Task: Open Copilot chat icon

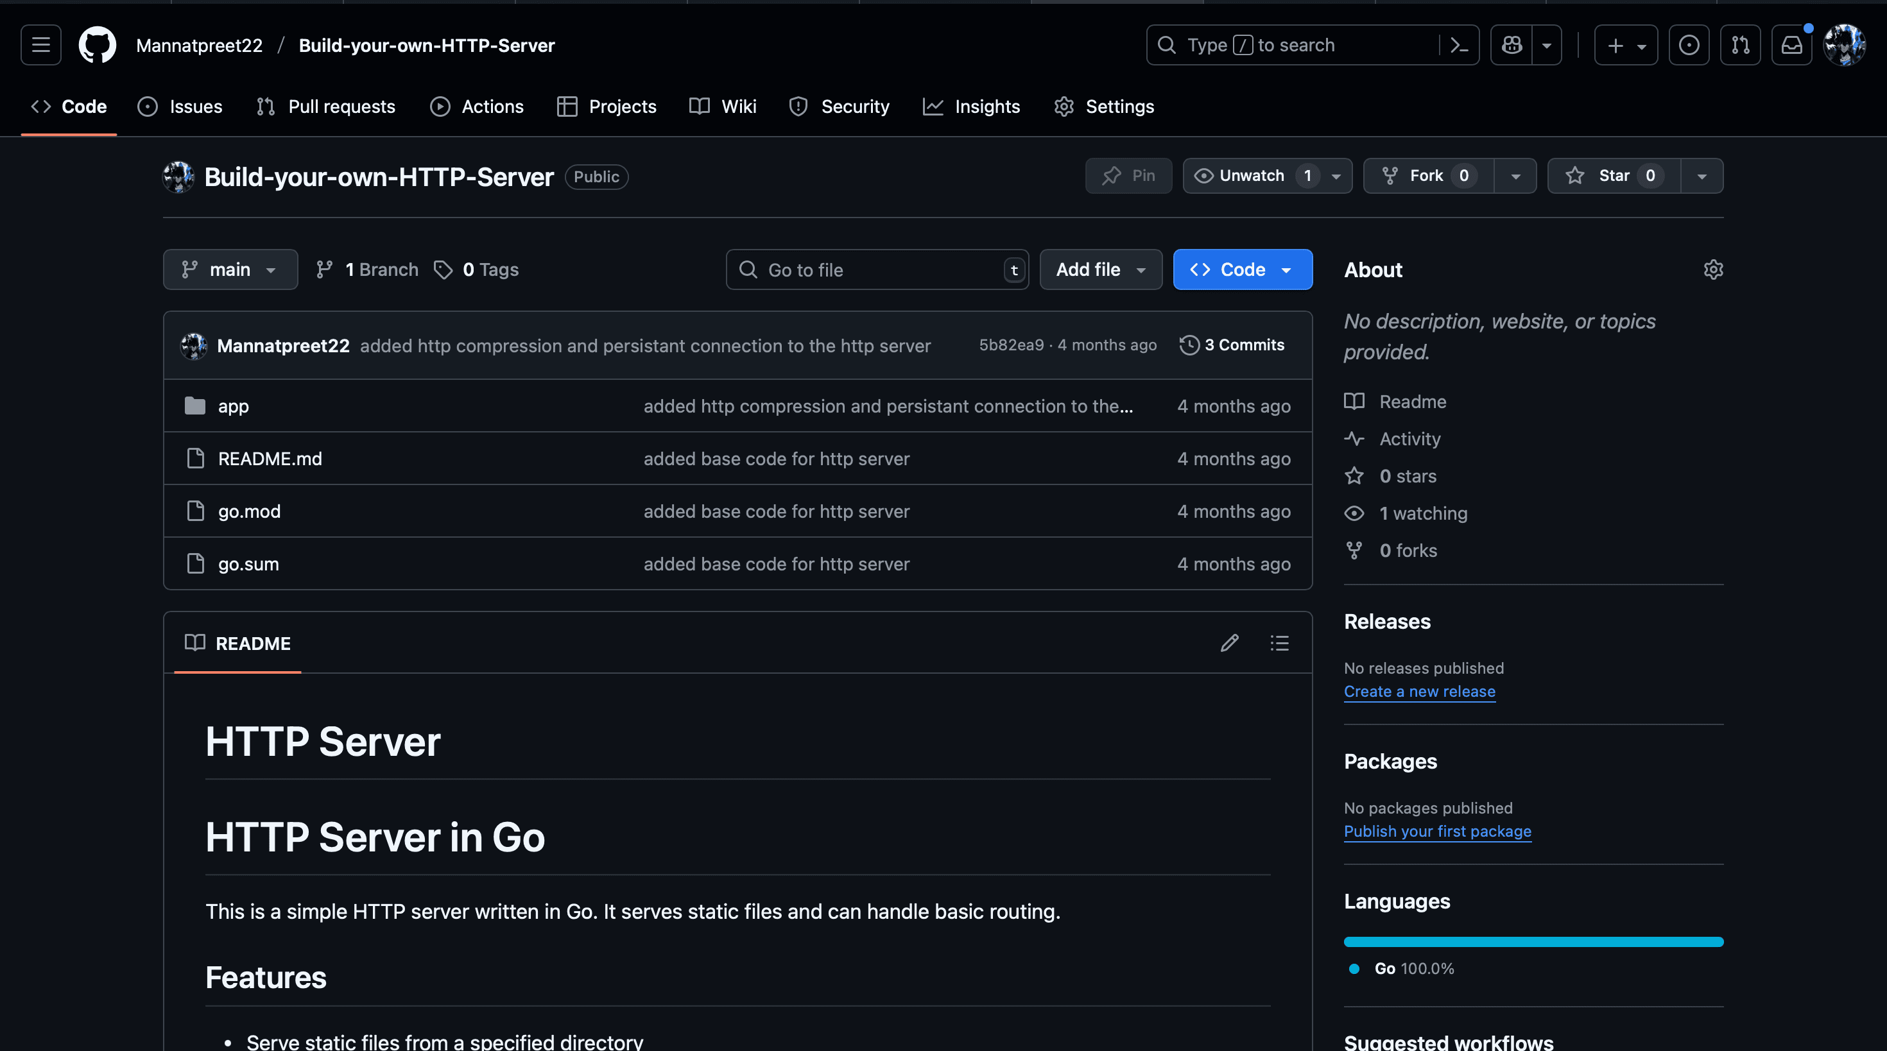Action: click(x=1512, y=45)
